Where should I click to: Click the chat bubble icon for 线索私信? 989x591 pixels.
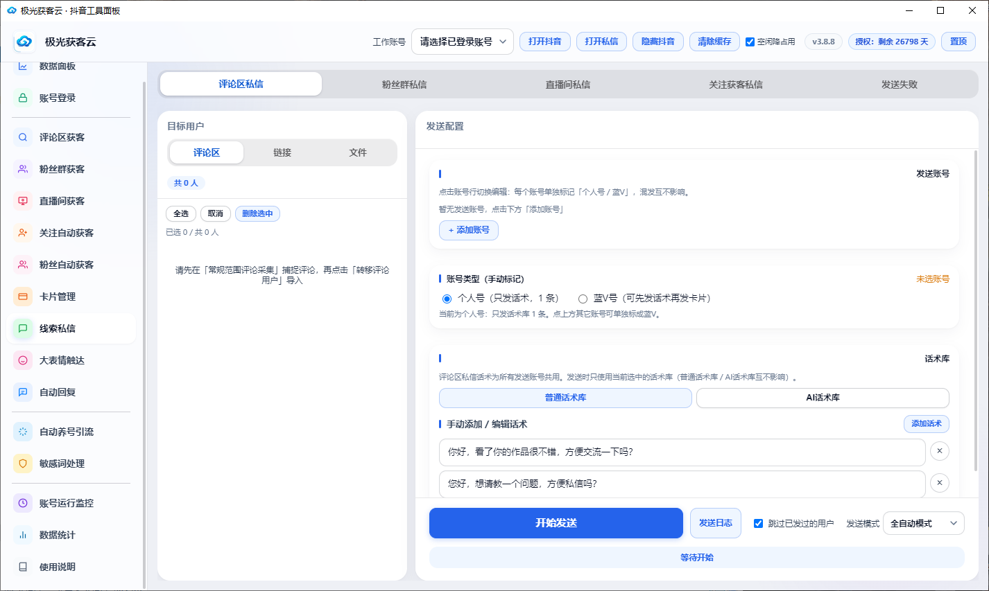(23, 328)
